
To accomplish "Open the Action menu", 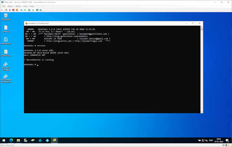I will coord(11,6).
